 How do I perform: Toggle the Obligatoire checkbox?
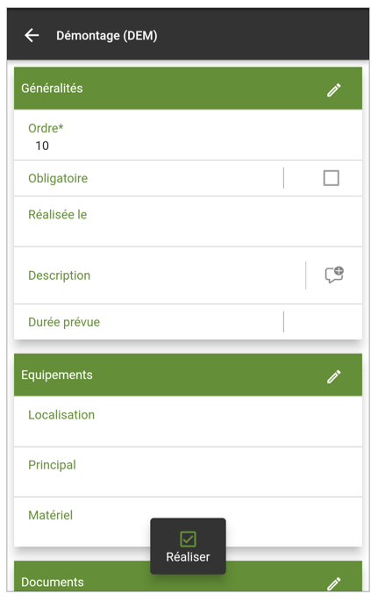coord(332,178)
